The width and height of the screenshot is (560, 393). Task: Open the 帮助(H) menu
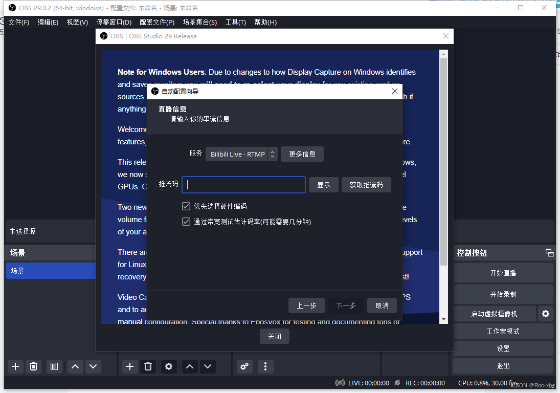265,22
